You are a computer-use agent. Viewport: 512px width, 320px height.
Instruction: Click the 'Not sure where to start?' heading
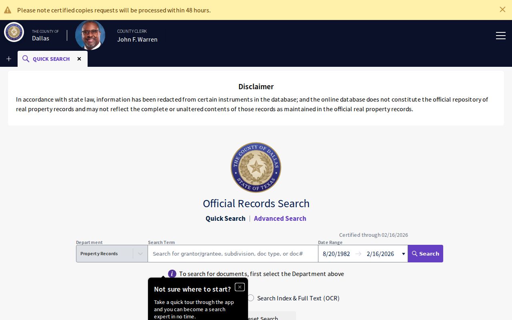pos(192,289)
